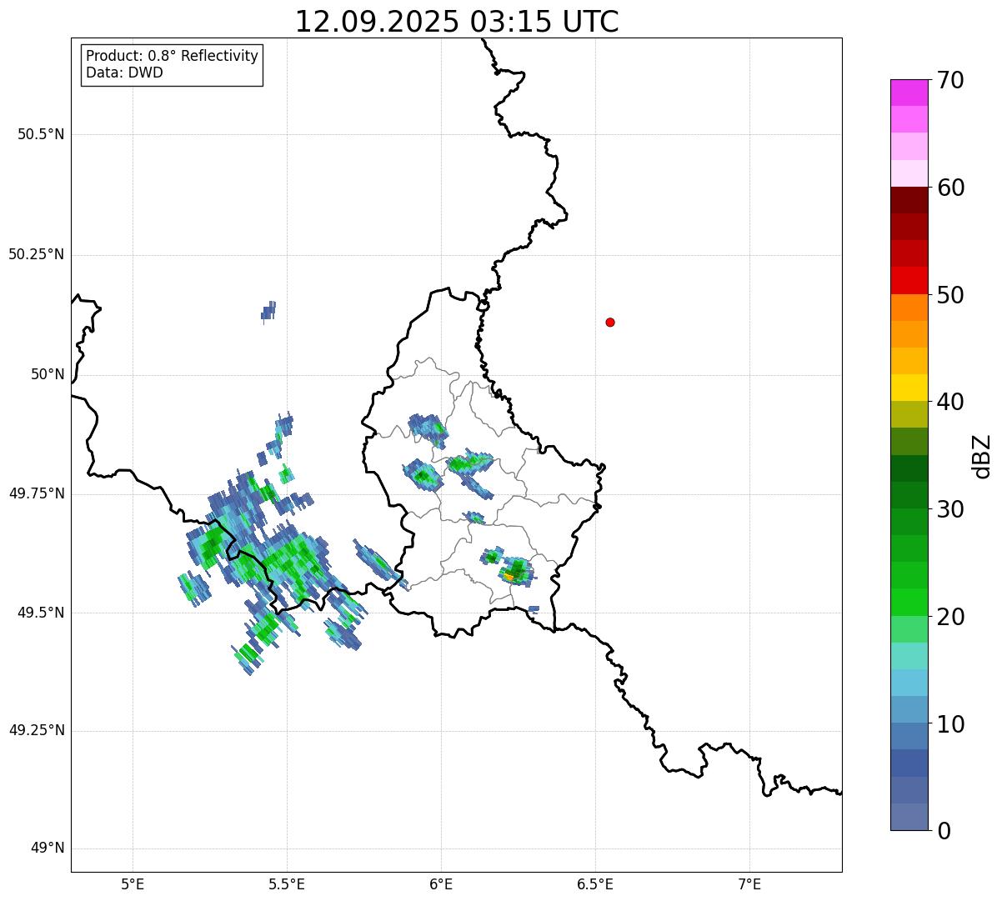Click the title 12.09.2025 03:15 UTC
This screenshot has width=1002, height=901.
pos(457,22)
